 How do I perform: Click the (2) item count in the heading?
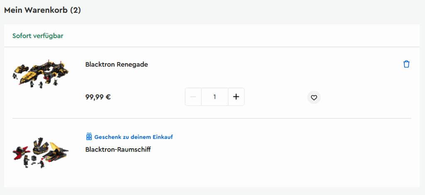76,10
